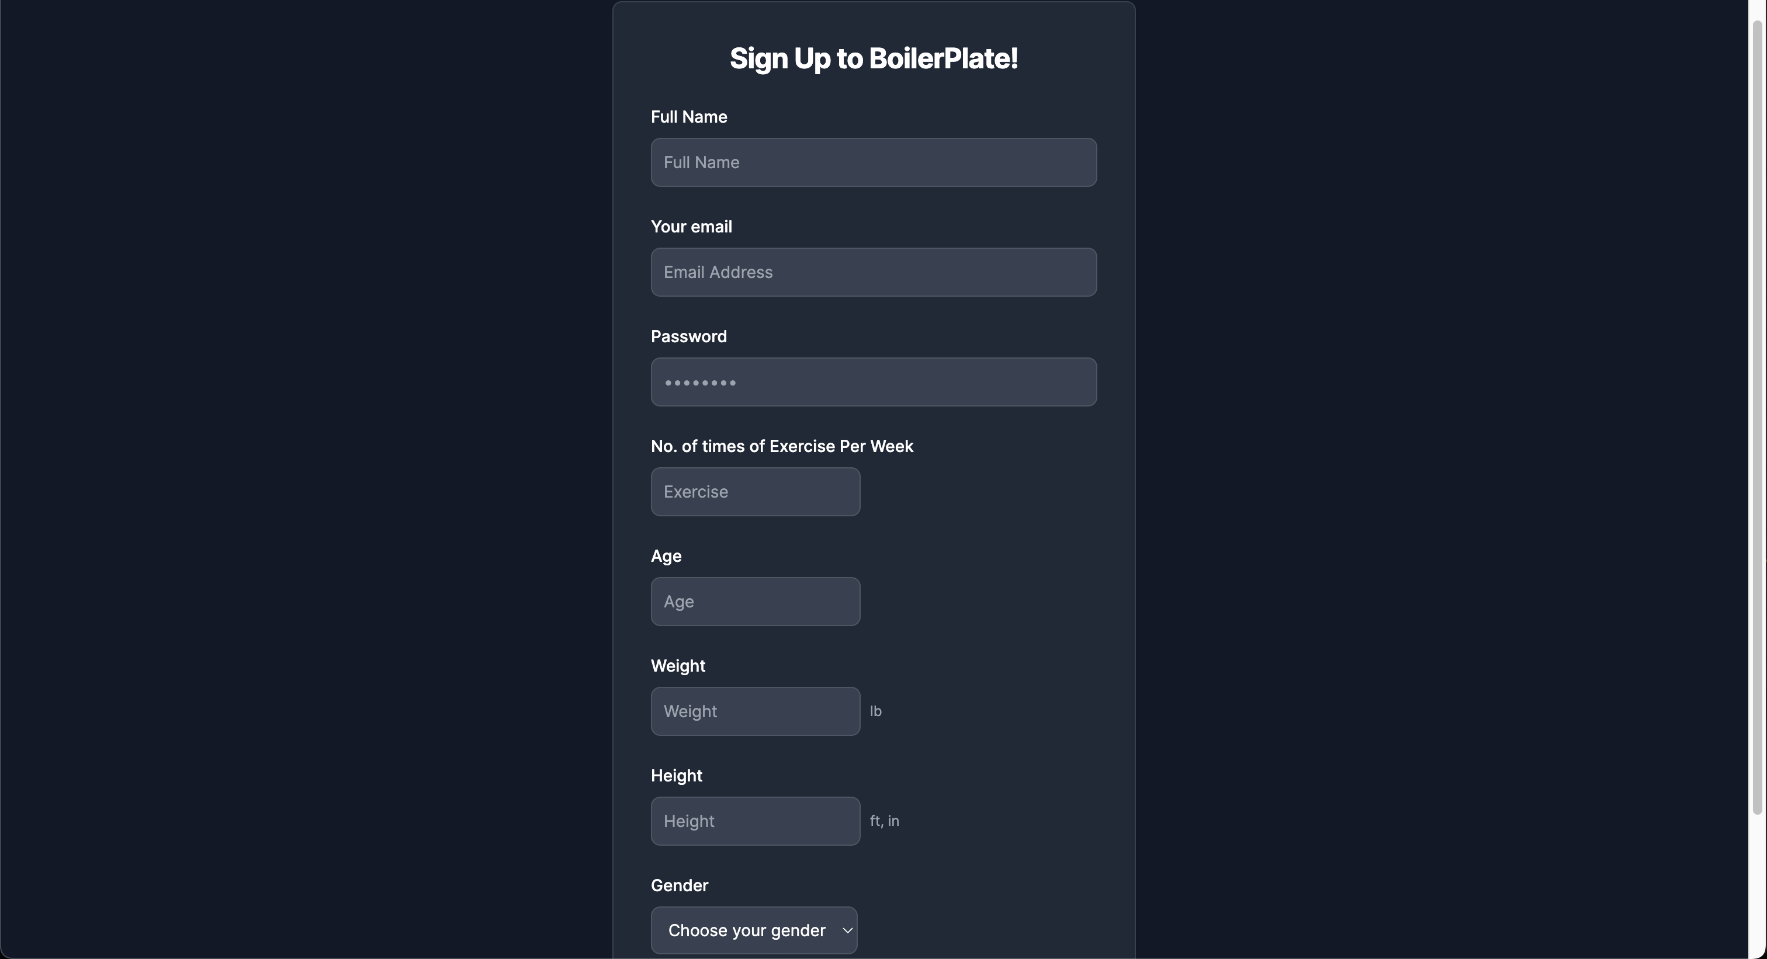Focus the Email Address input field

coord(873,272)
